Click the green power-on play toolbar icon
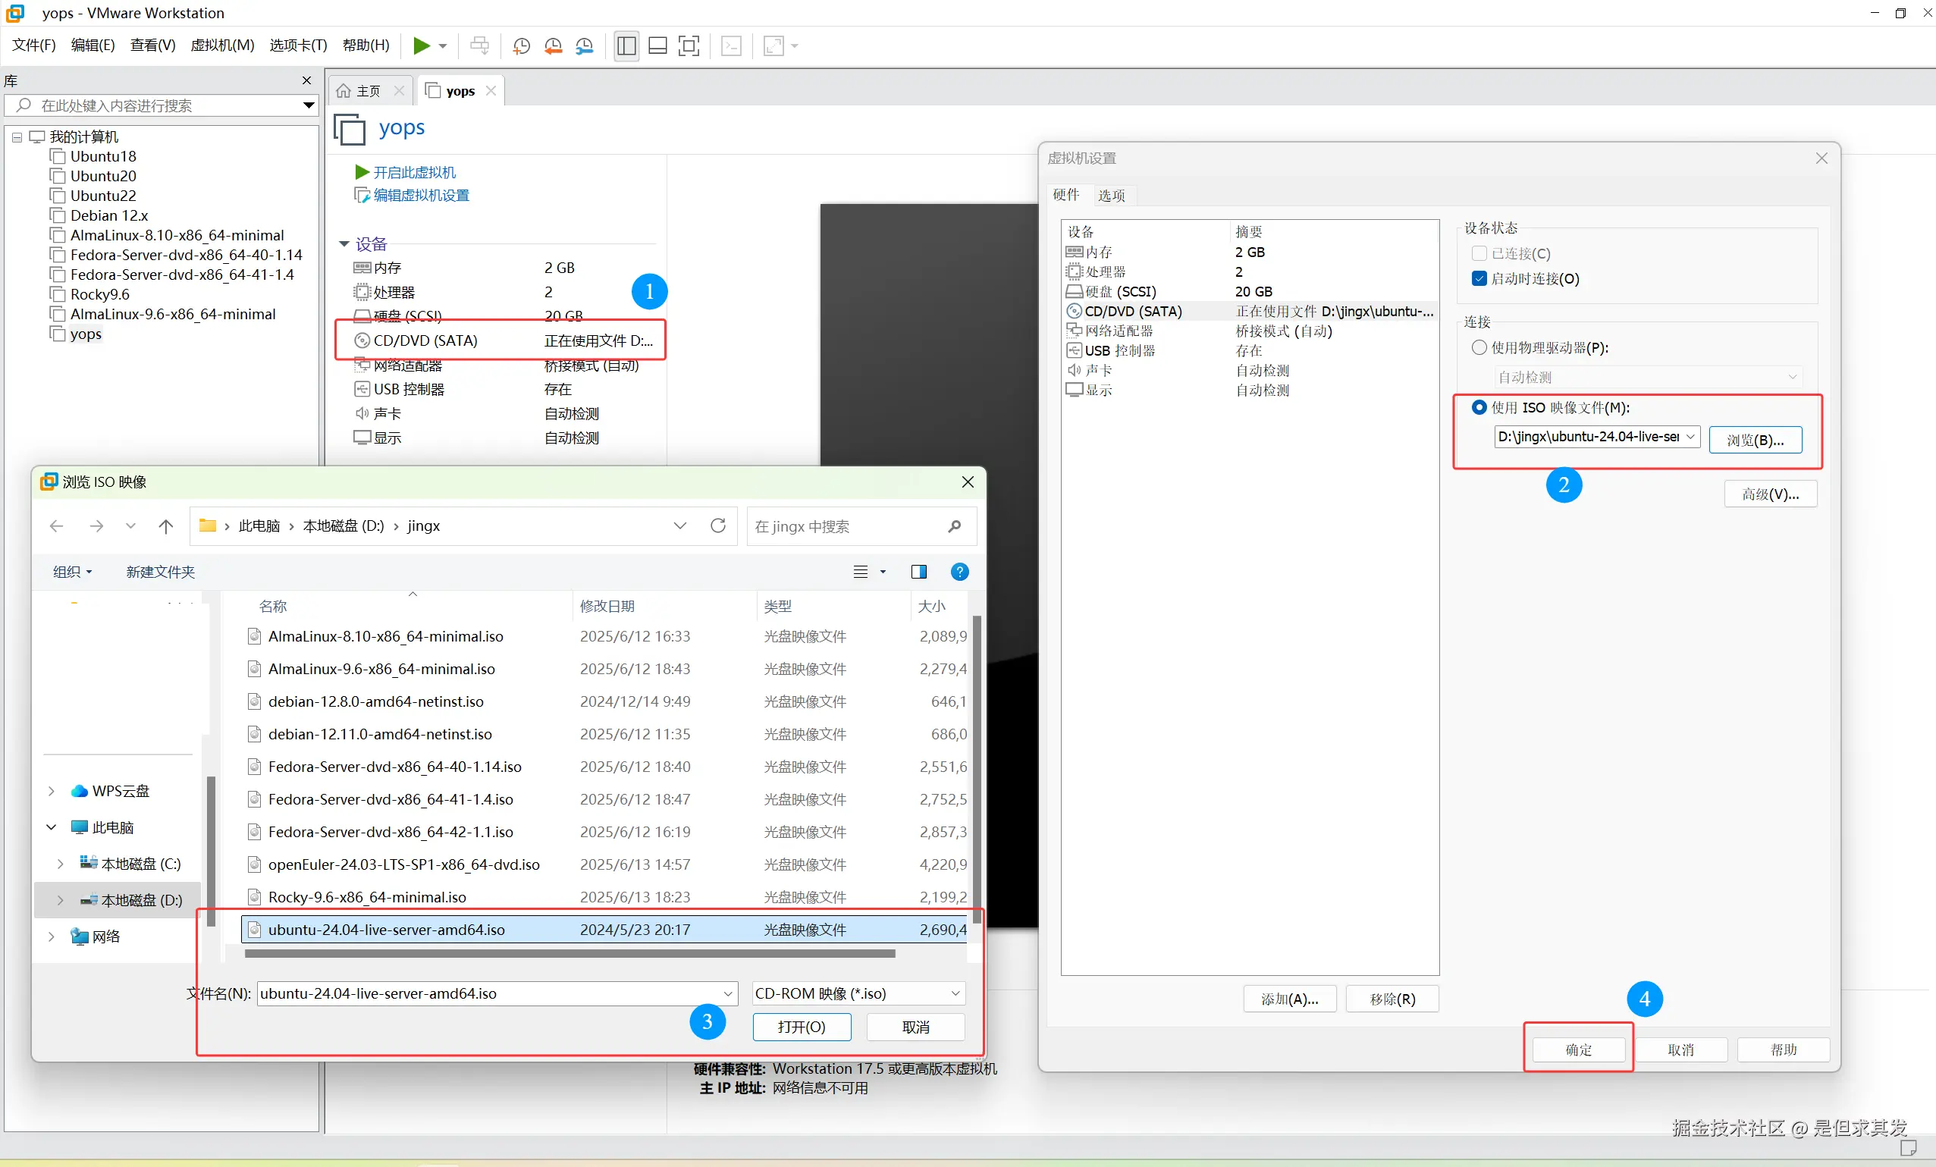1936x1167 pixels. click(x=421, y=45)
